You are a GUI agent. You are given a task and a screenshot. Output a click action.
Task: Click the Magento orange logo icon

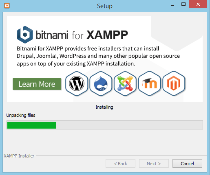pos(174,83)
